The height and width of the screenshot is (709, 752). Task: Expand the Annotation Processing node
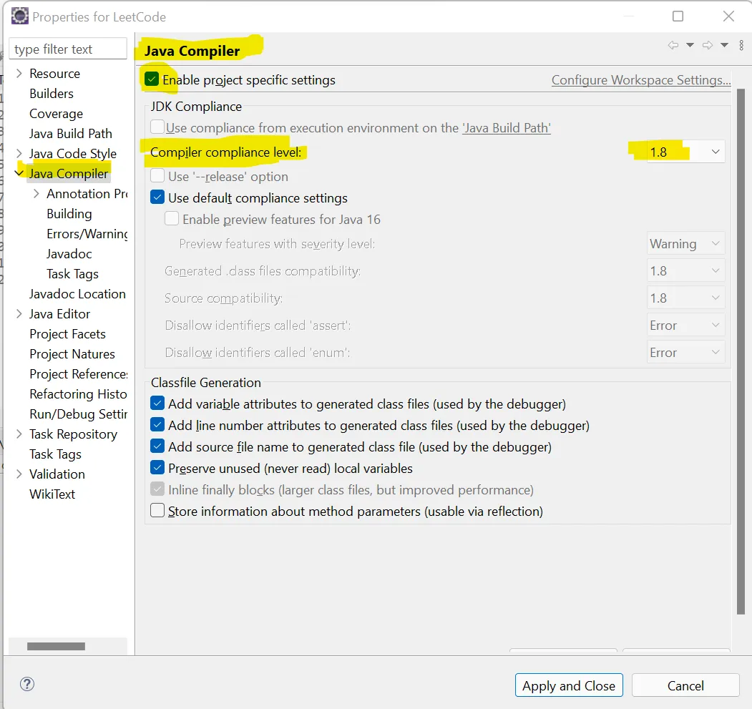click(x=36, y=193)
